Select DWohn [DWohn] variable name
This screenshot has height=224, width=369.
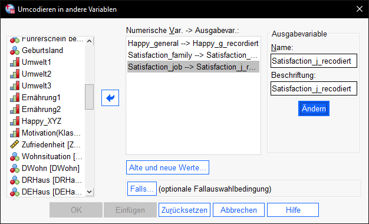(51, 168)
